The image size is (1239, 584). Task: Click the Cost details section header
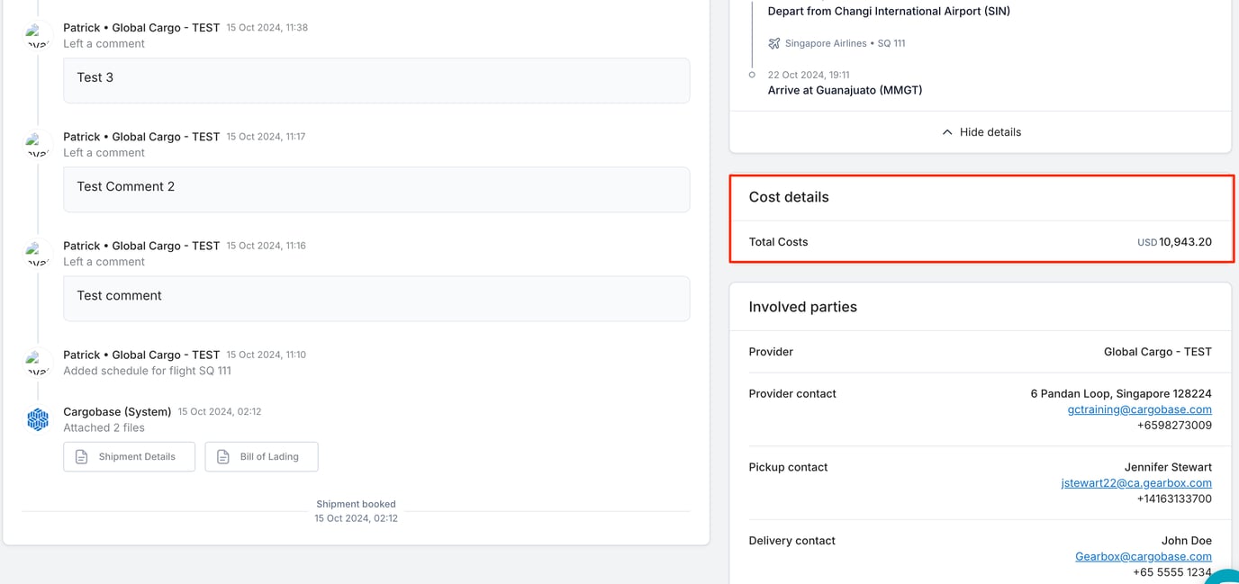[x=789, y=196]
